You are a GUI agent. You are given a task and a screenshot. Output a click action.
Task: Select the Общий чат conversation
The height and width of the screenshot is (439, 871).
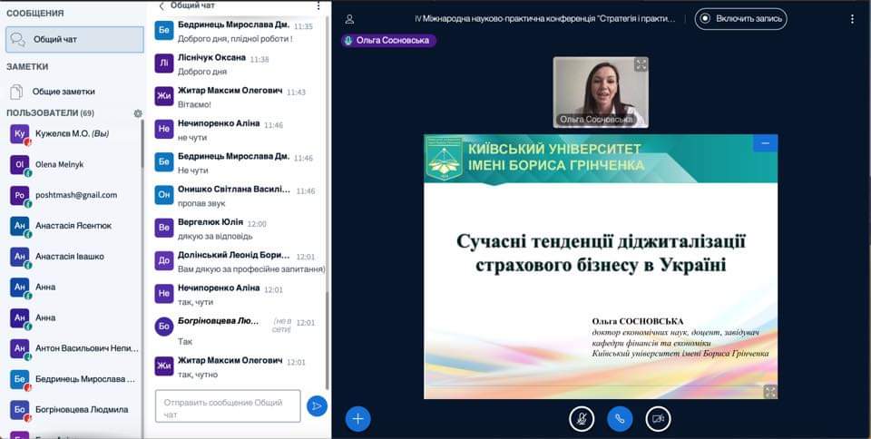[x=75, y=39]
